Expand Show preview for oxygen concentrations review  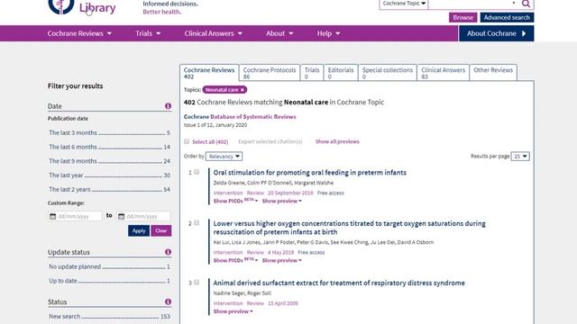[282, 260]
